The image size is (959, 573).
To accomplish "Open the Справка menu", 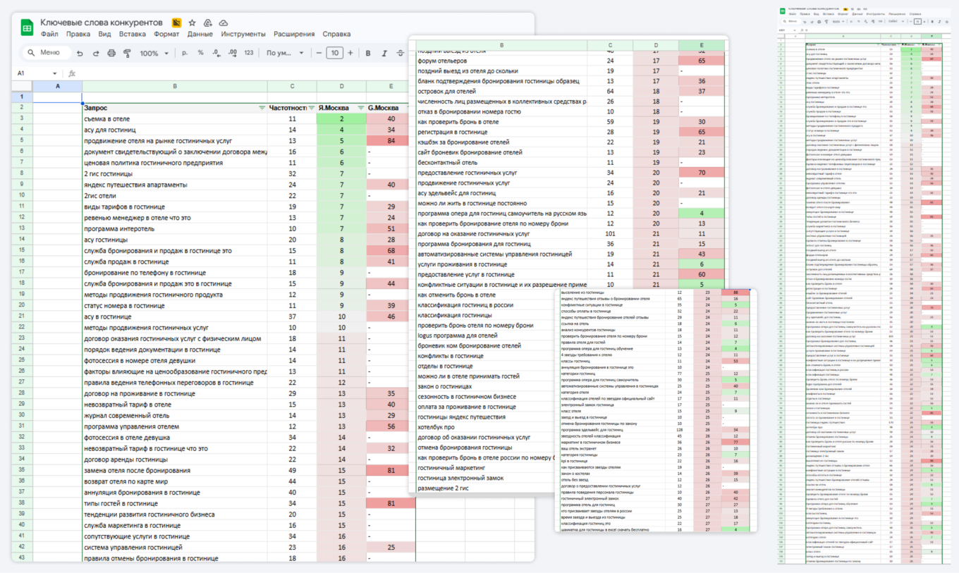I will (336, 34).
